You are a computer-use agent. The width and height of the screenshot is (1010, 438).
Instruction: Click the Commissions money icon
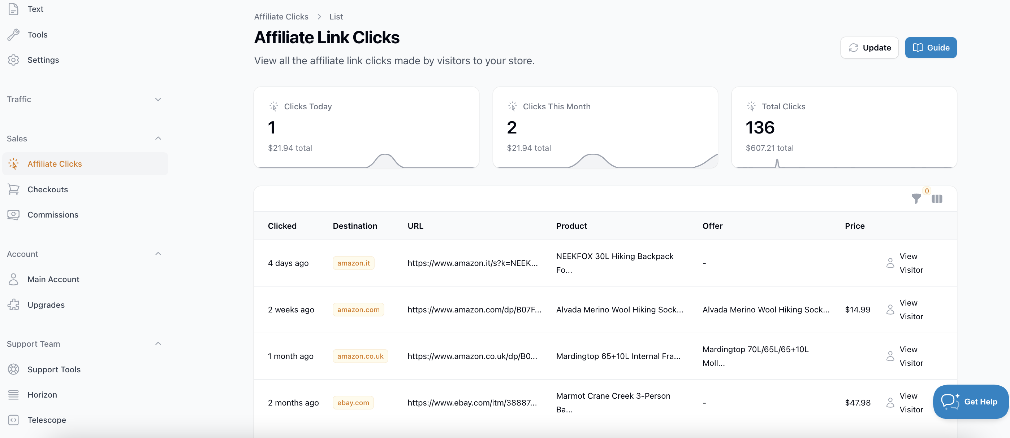13,215
